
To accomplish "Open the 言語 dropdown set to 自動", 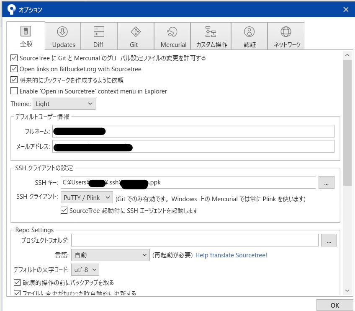I will click(x=111, y=255).
